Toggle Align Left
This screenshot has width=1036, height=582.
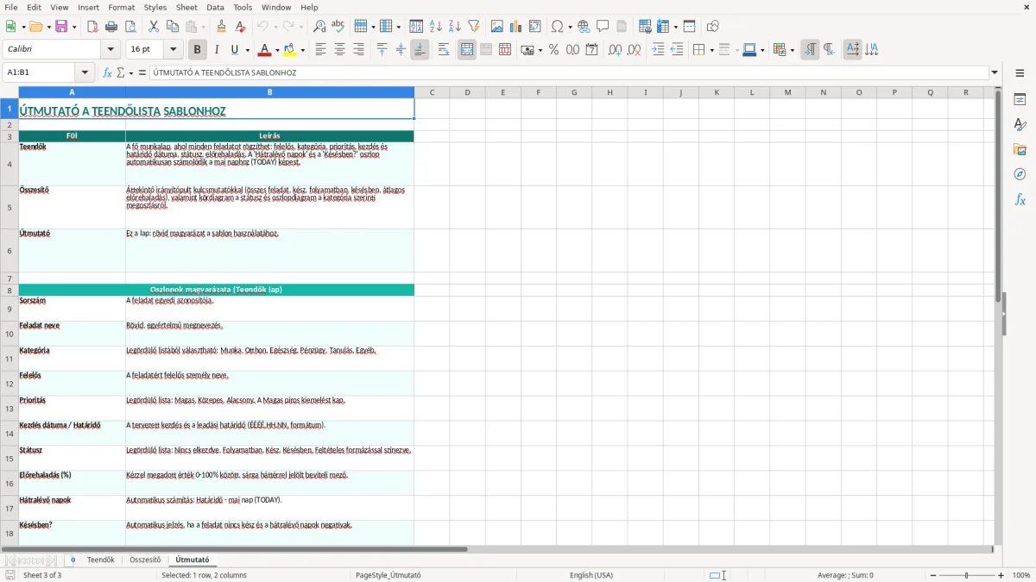(x=321, y=50)
